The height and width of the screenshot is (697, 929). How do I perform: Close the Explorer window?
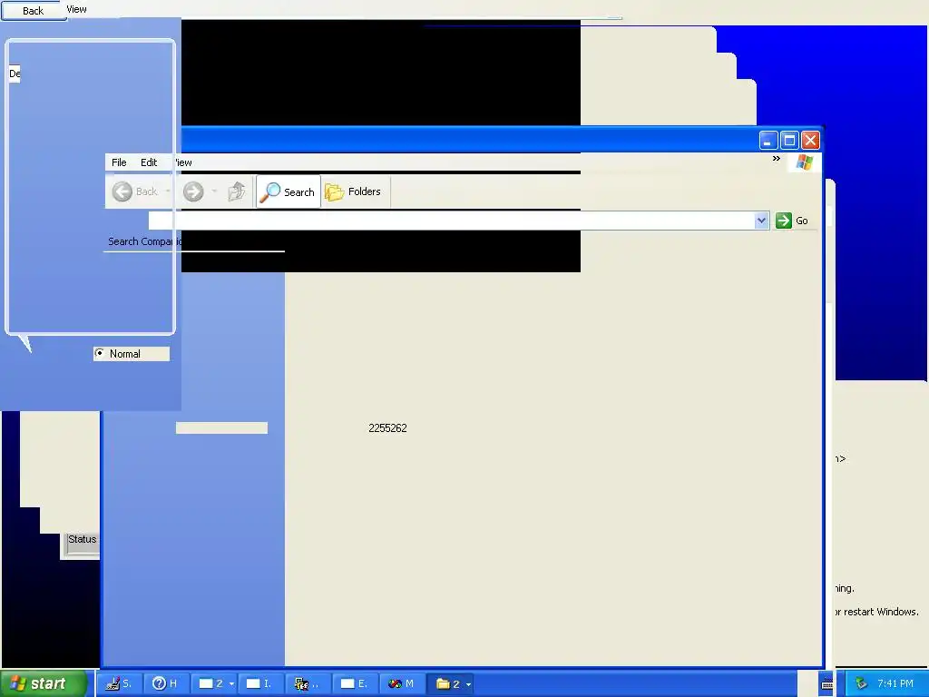(810, 141)
